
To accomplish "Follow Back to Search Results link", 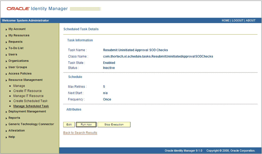I will pos(80,133).
